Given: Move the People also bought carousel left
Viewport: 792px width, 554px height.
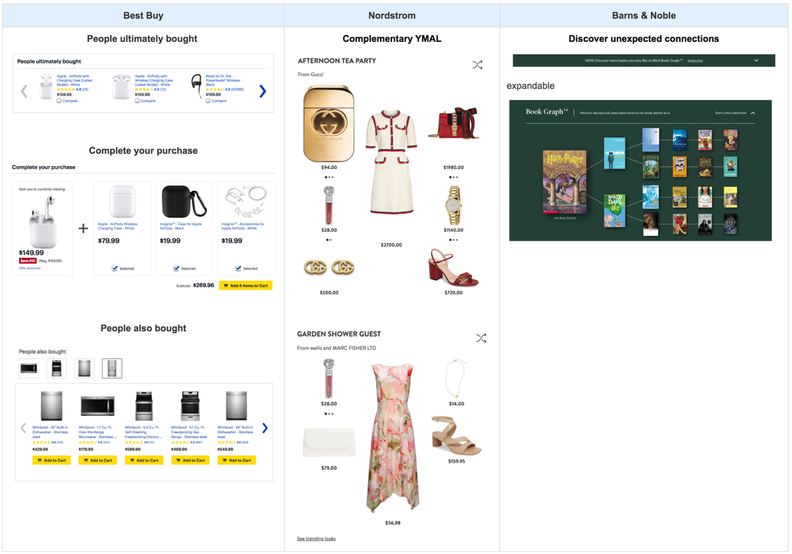Looking at the screenshot, I should point(23,428).
